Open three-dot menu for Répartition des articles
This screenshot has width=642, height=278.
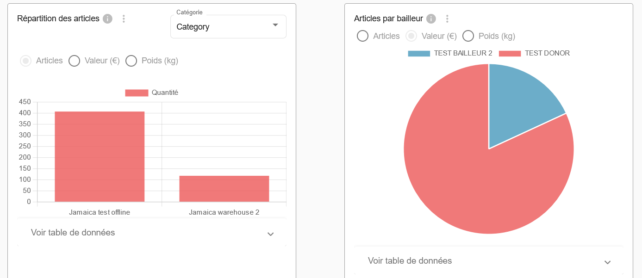(124, 19)
